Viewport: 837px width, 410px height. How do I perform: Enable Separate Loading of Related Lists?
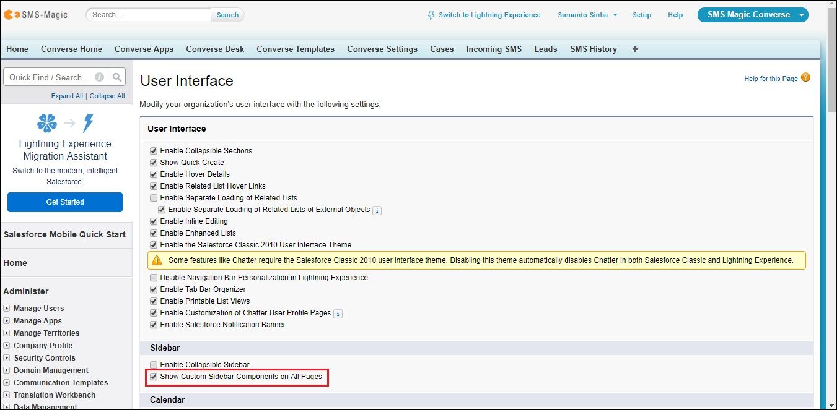coord(154,198)
